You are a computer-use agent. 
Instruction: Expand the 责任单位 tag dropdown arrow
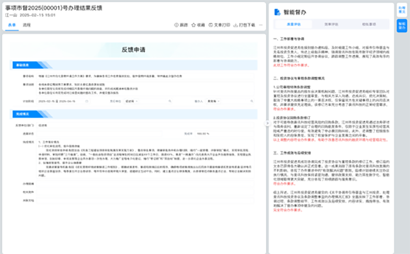point(137,101)
